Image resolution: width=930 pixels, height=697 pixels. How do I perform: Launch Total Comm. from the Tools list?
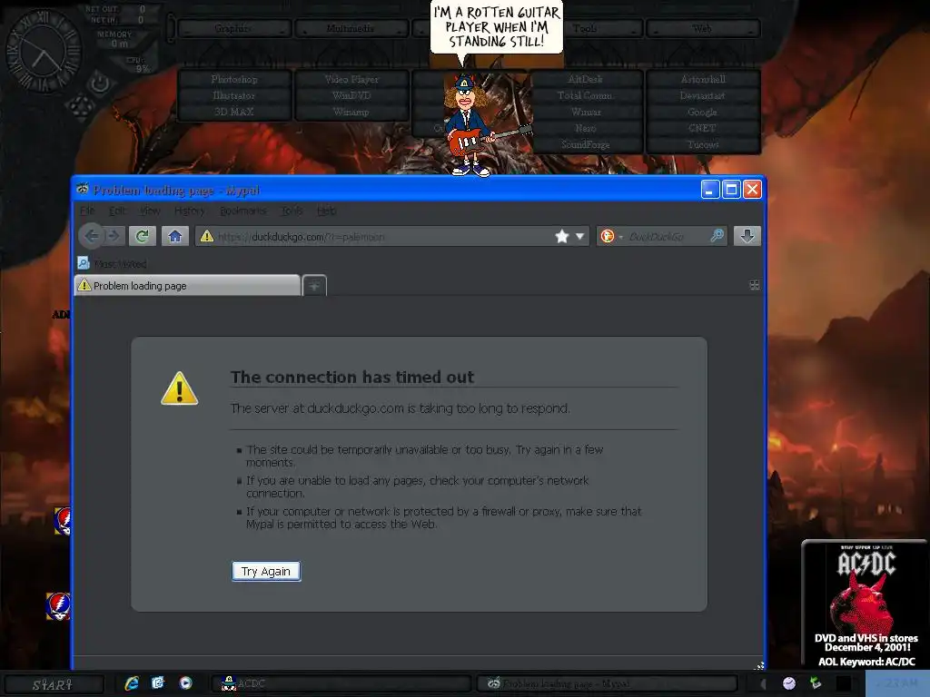pyautogui.click(x=586, y=95)
